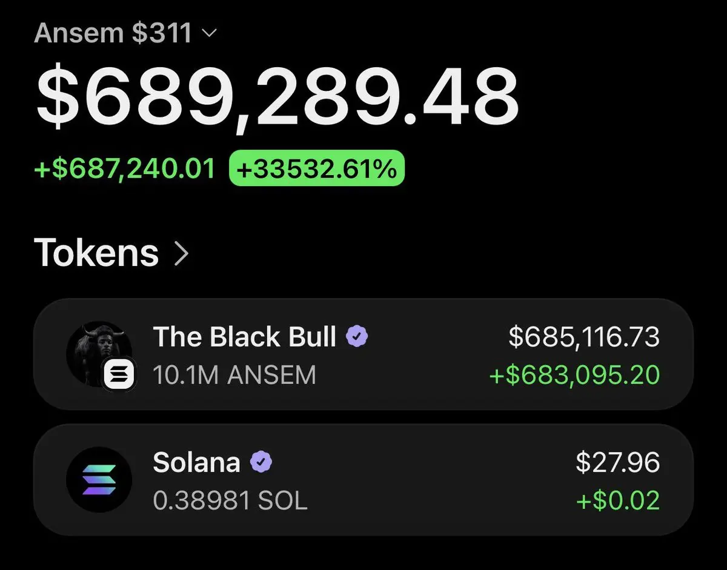Click the 10.1M ANSEM amount label
The height and width of the screenshot is (570, 727).
[234, 376]
